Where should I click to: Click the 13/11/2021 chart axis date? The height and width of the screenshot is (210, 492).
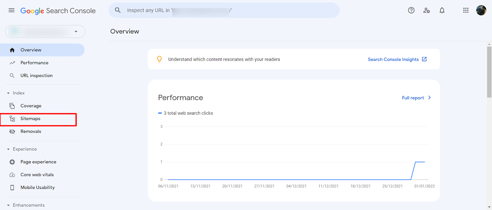tap(200, 186)
